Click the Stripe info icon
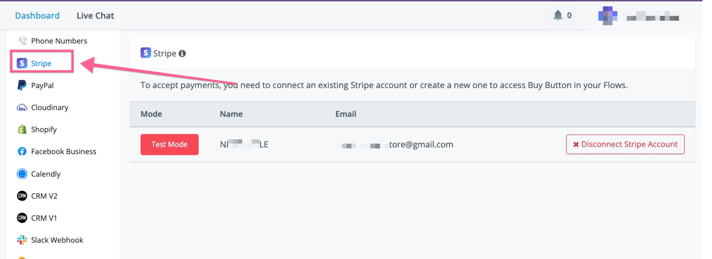This screenshot has width=712, height=259. [x=182, y=54]
